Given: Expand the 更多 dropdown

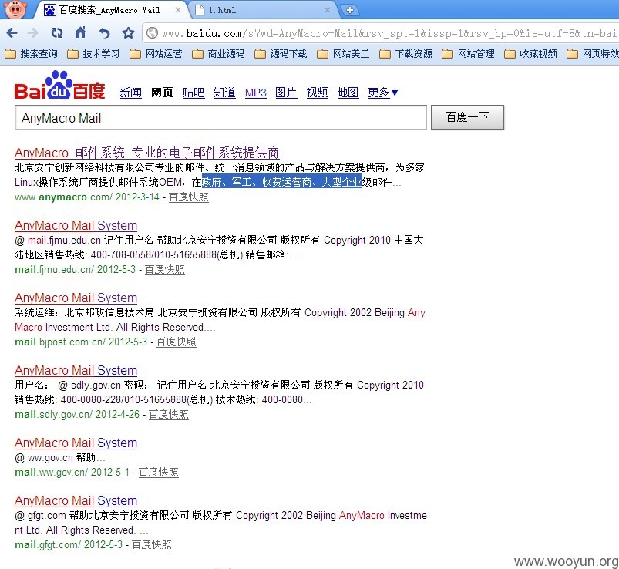Looking at the screenshot, I should [383, 93].
